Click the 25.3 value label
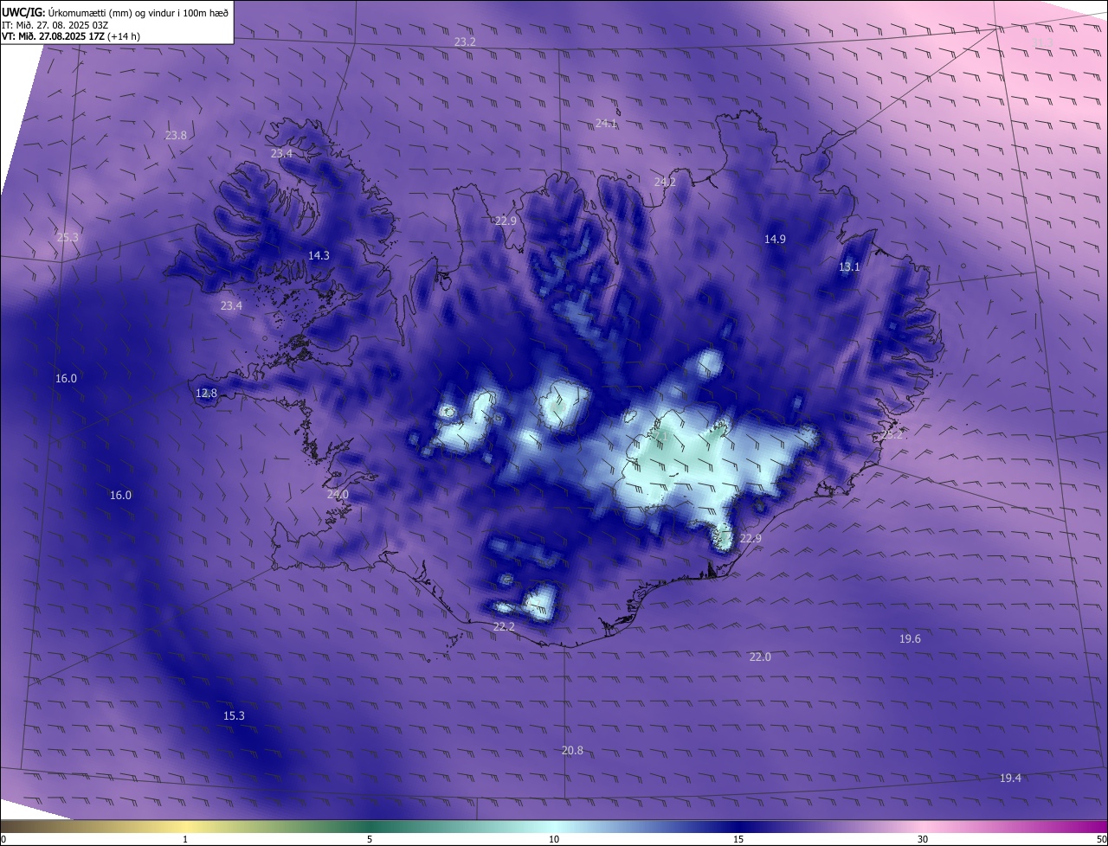The height and width of the screenshot is (846, 1108). click(x=68, y=237)
